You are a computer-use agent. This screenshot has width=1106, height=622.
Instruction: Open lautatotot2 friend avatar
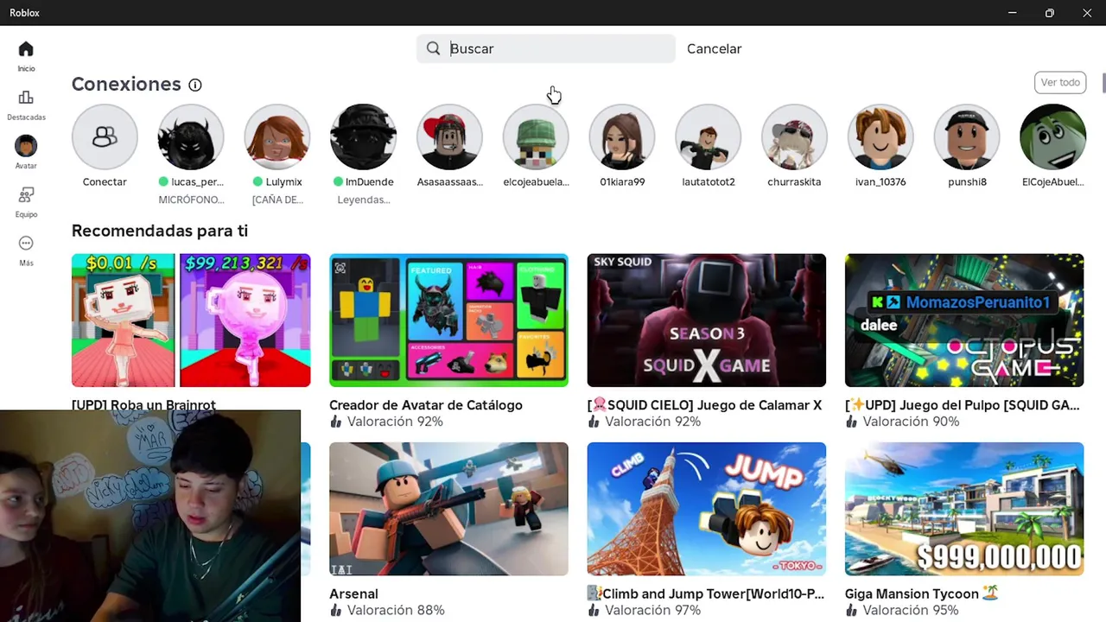click(708, 136)
